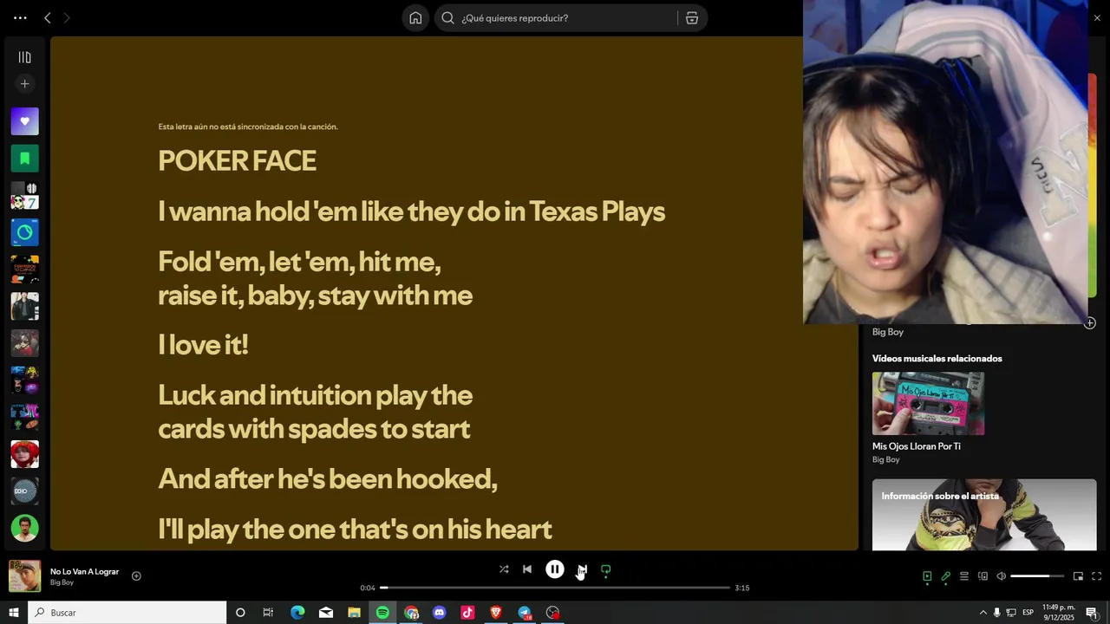Open 'Big Boy' link under Mis Ojos Lloran

point(885,460)
